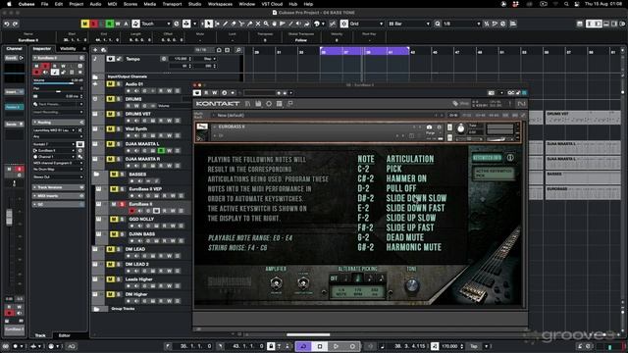628x353 pixels.
Task: Select the Glue tool
Action: point(250,24)
